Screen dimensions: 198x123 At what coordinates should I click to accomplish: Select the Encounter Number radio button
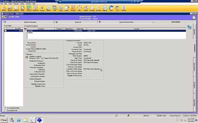(x=5, y=108)
